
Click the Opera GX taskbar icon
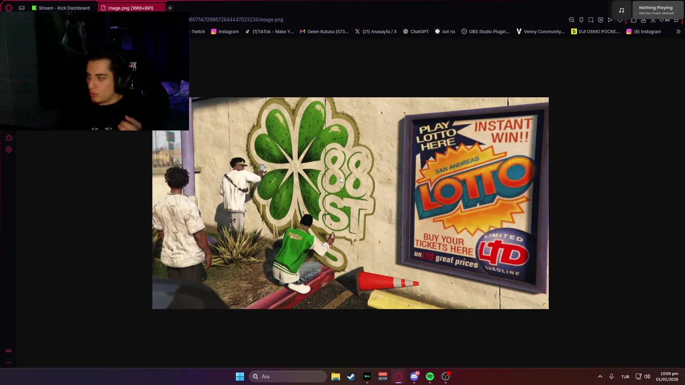point(398,376)
